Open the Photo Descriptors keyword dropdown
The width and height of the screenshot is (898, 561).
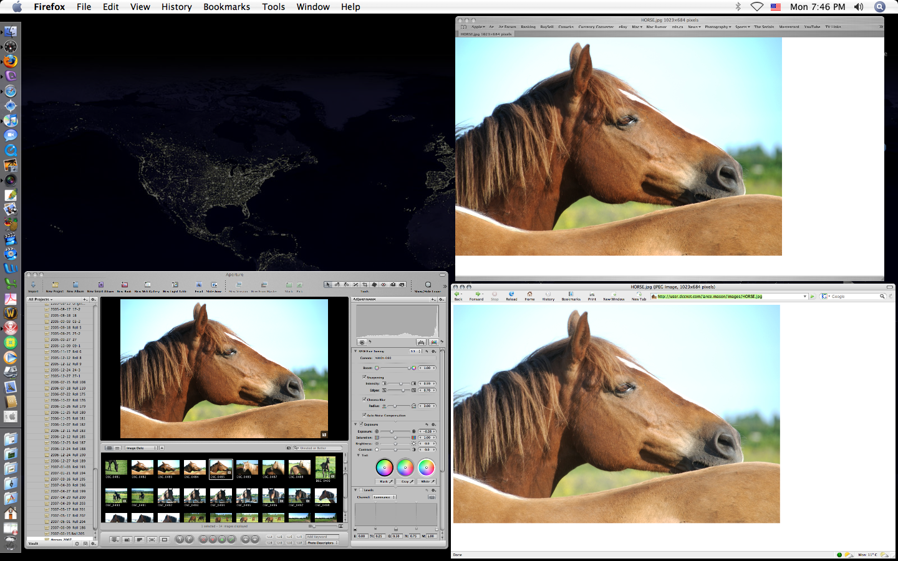(x=322, y=543)
